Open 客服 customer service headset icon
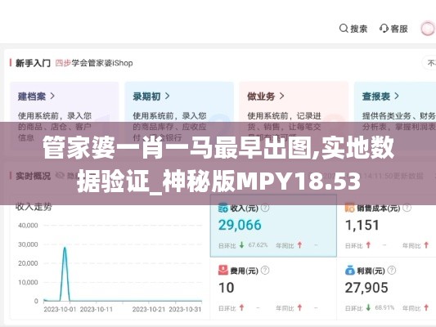This screenshot has height=327, width=436. pyautogui.click(x=384, y=29)
